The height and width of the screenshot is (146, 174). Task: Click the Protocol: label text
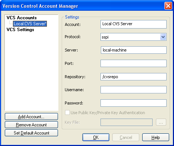[72, 37]
